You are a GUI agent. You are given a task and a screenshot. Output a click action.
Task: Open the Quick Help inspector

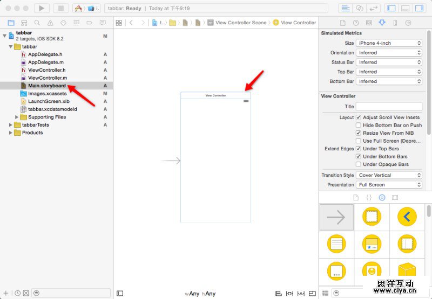[356, 23]
